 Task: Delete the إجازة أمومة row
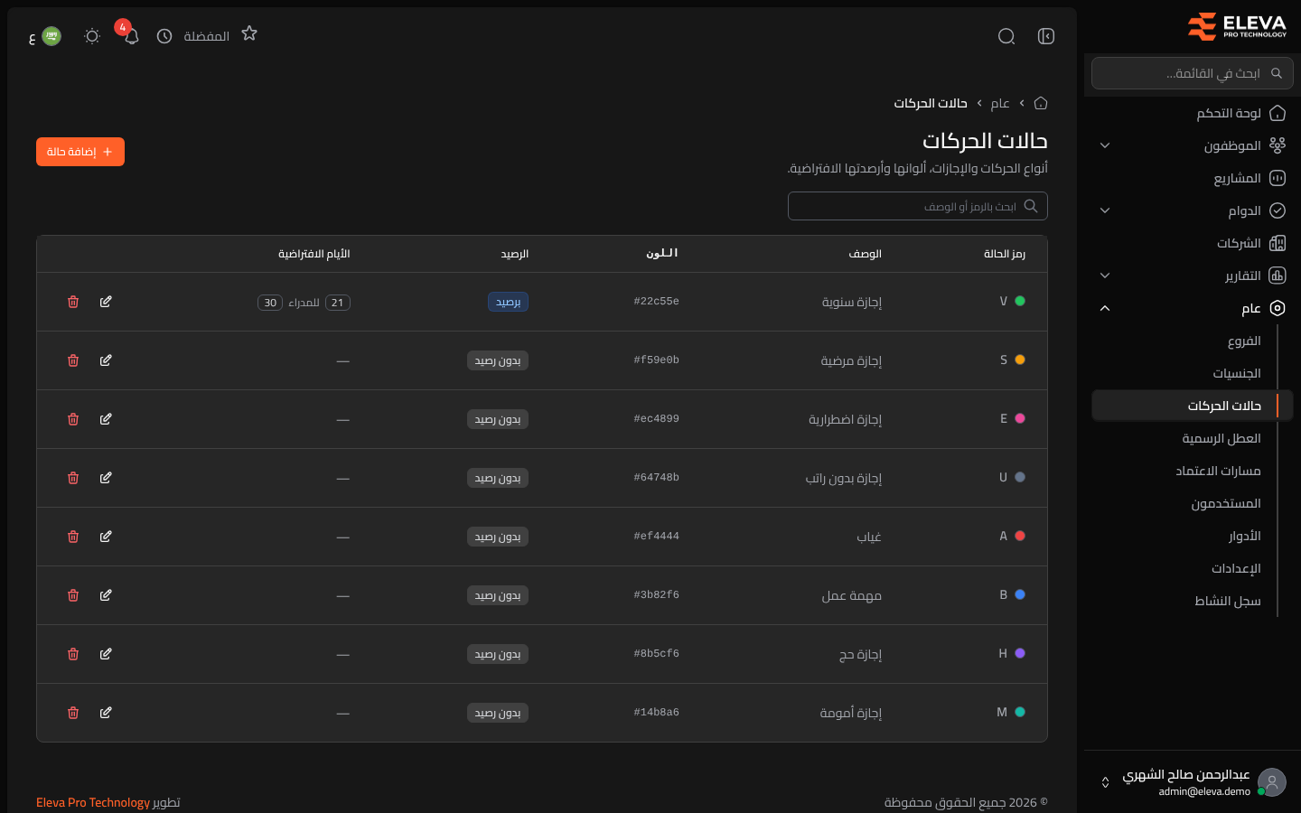[73, 713]
